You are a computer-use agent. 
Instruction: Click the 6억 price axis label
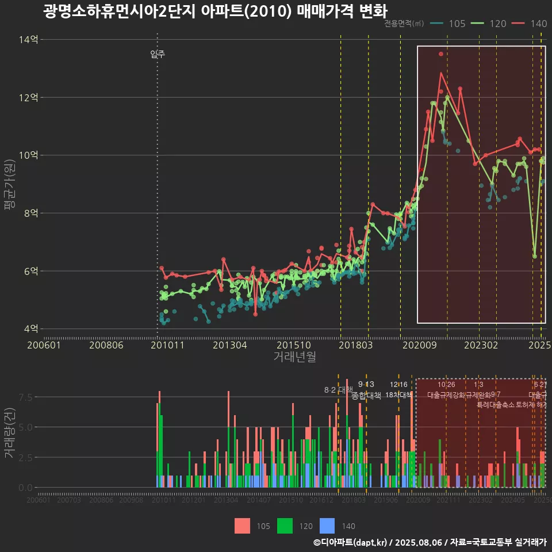point(31,271)
